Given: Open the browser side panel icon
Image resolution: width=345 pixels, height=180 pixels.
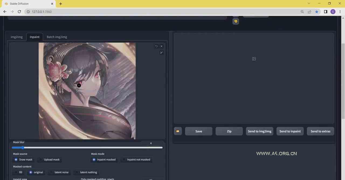Looking at the screenshot, I should 326,12.
